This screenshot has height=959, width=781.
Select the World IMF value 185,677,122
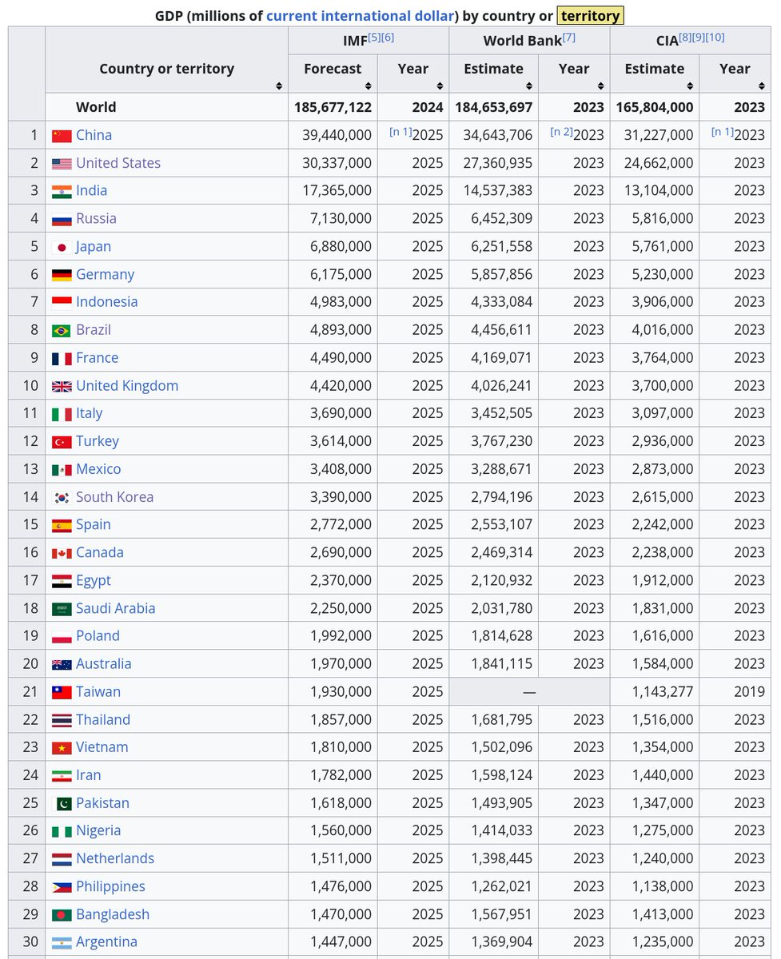(333, 107)
